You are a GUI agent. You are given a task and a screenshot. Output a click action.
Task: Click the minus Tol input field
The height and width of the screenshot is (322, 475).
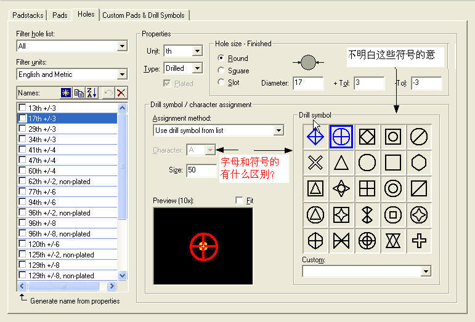point(426,83)
